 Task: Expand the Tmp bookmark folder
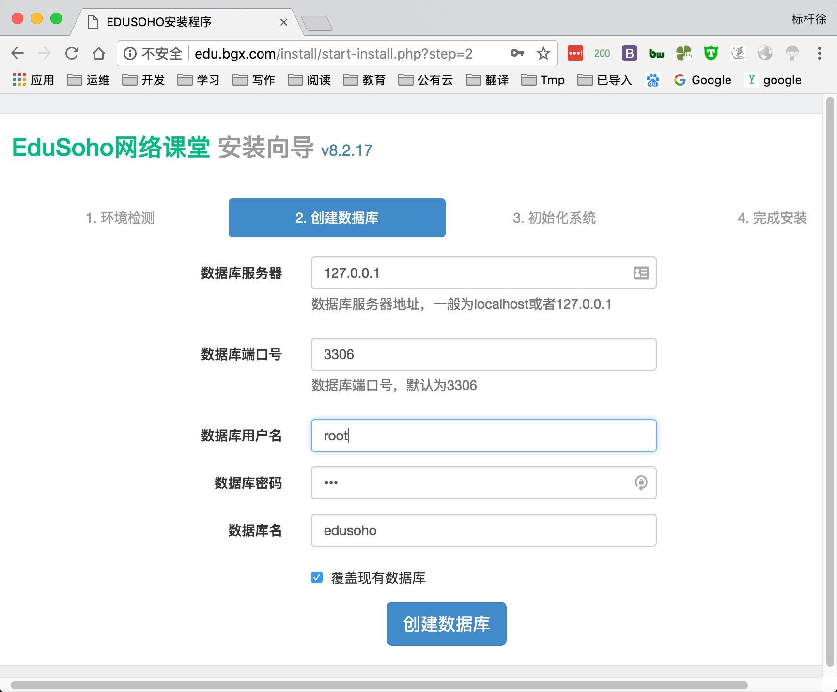click(x=543, y=80)
